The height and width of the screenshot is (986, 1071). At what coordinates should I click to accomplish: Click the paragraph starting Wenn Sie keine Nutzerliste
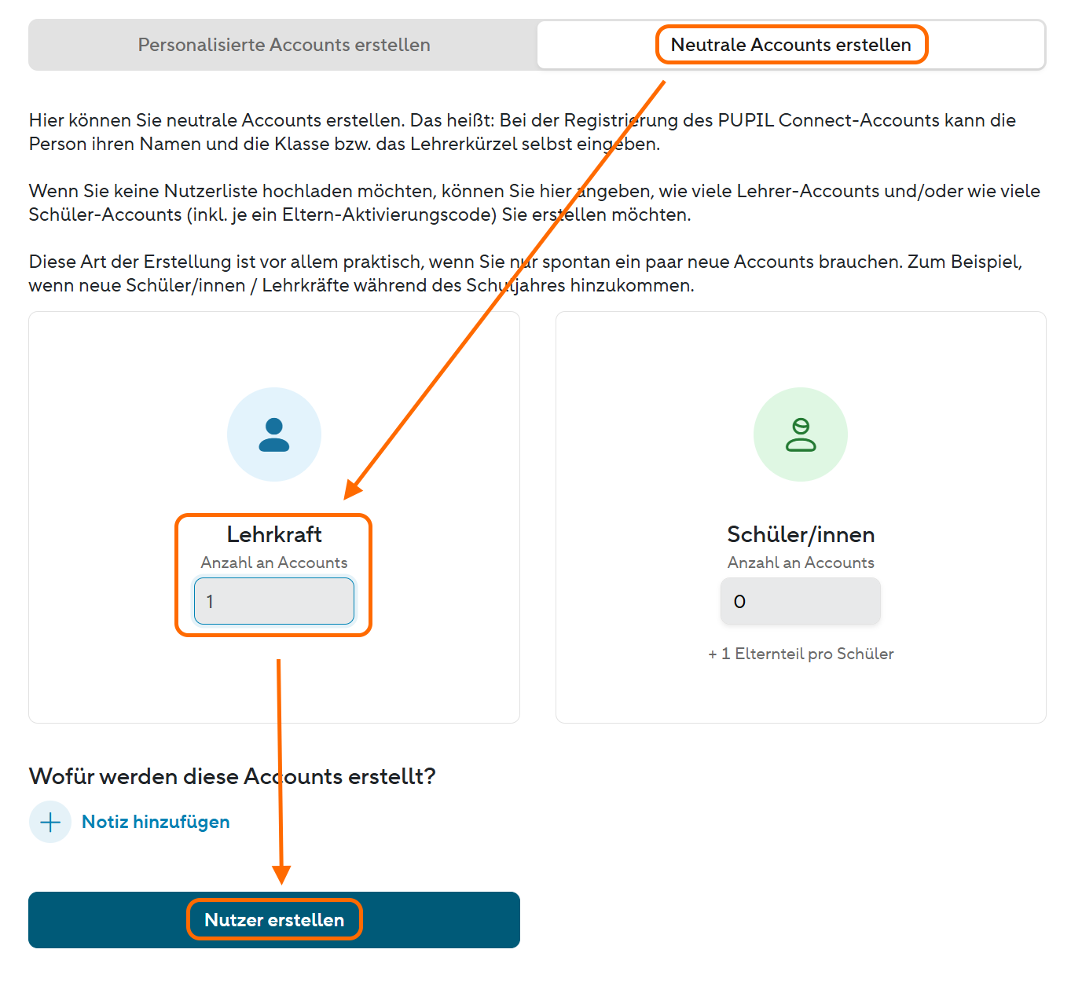pos(534,203)
